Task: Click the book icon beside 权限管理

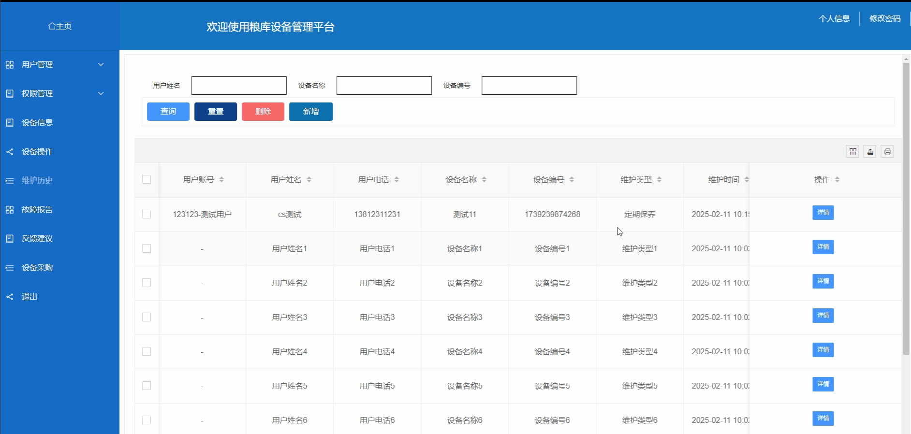Action: [10, 94]
